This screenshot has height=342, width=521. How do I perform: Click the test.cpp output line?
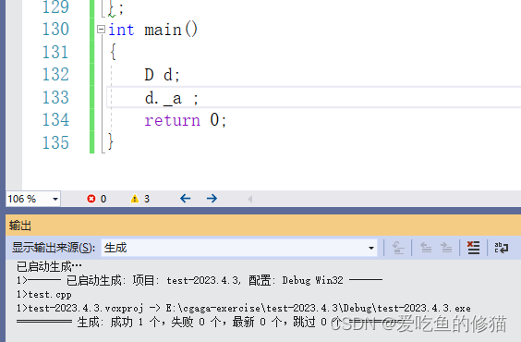(x=44, y=295)
